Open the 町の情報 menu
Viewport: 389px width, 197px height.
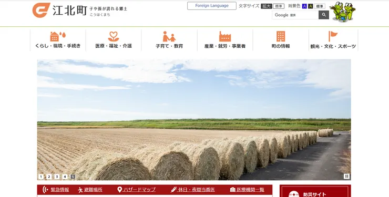(281, 46)
